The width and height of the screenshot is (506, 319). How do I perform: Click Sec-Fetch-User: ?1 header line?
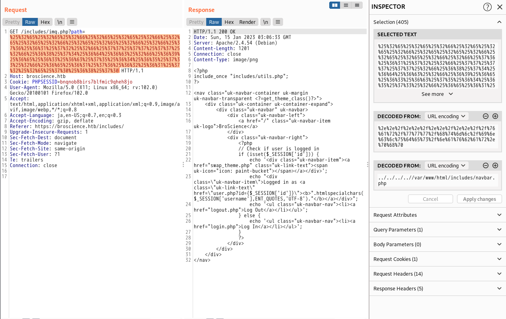point(35,154)
